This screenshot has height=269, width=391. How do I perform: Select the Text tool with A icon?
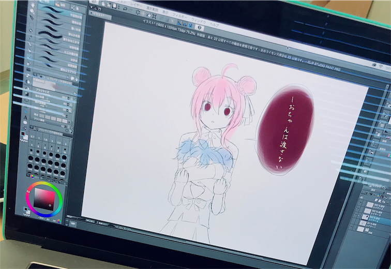click(25, 117)
